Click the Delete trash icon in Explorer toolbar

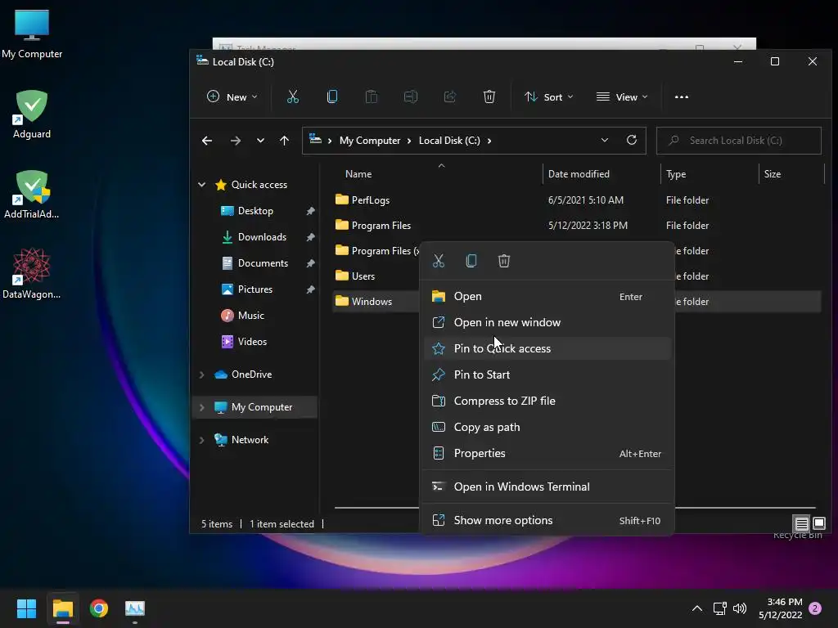pos(489,96)
